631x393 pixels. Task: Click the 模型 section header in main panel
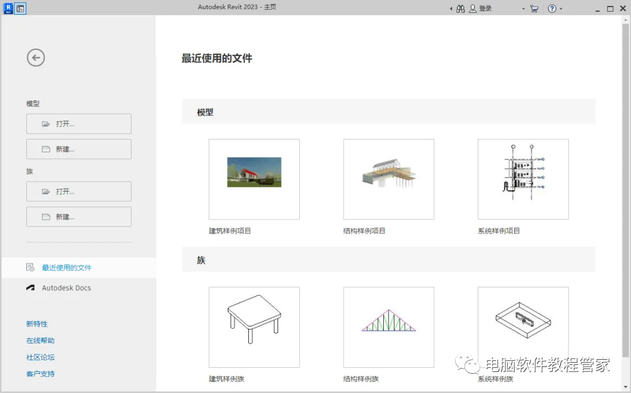coord(389,112)
